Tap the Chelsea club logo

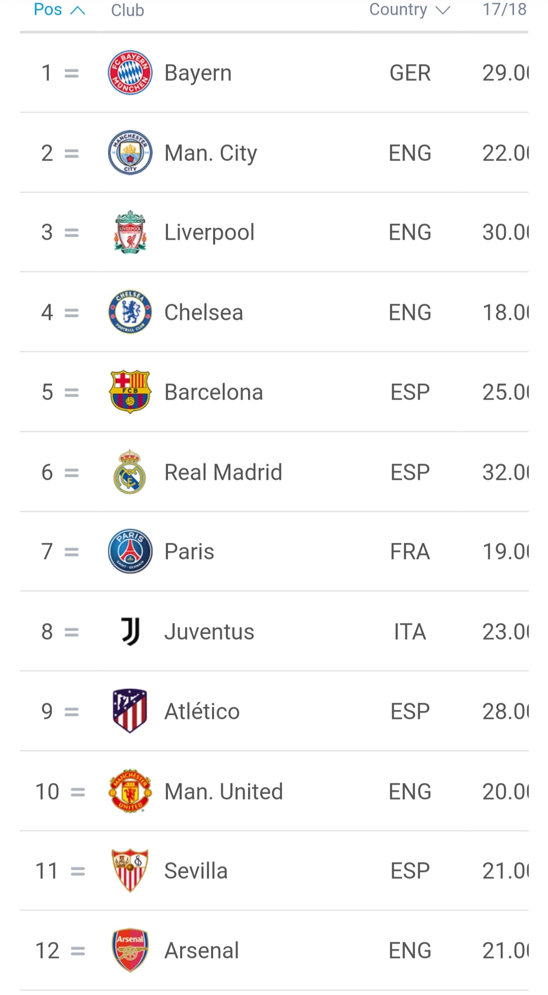(130, 312)
